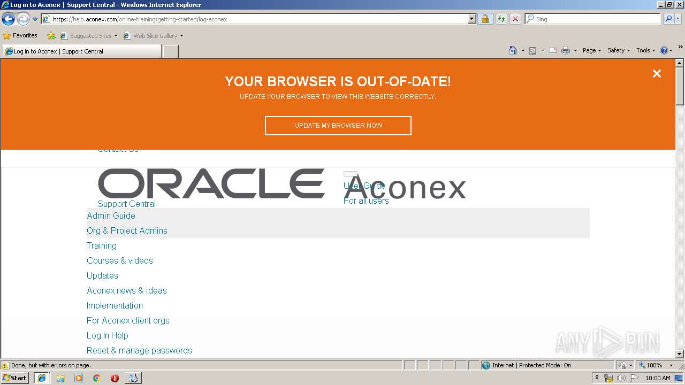The width and height of the screenshot is (685, 385).
Task: Click the Add to Favorites bar icon
Action: 51,36
